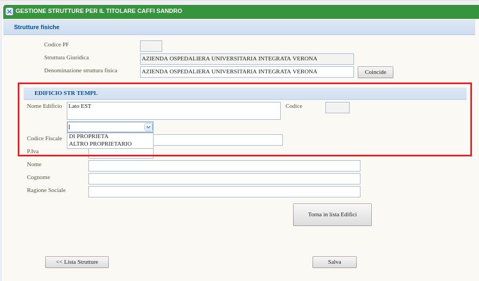Edit the Denominazione struttura fisica field
The width and height of the screenshot is (479, 281).
pyautogui.click(x=247, y=72)
